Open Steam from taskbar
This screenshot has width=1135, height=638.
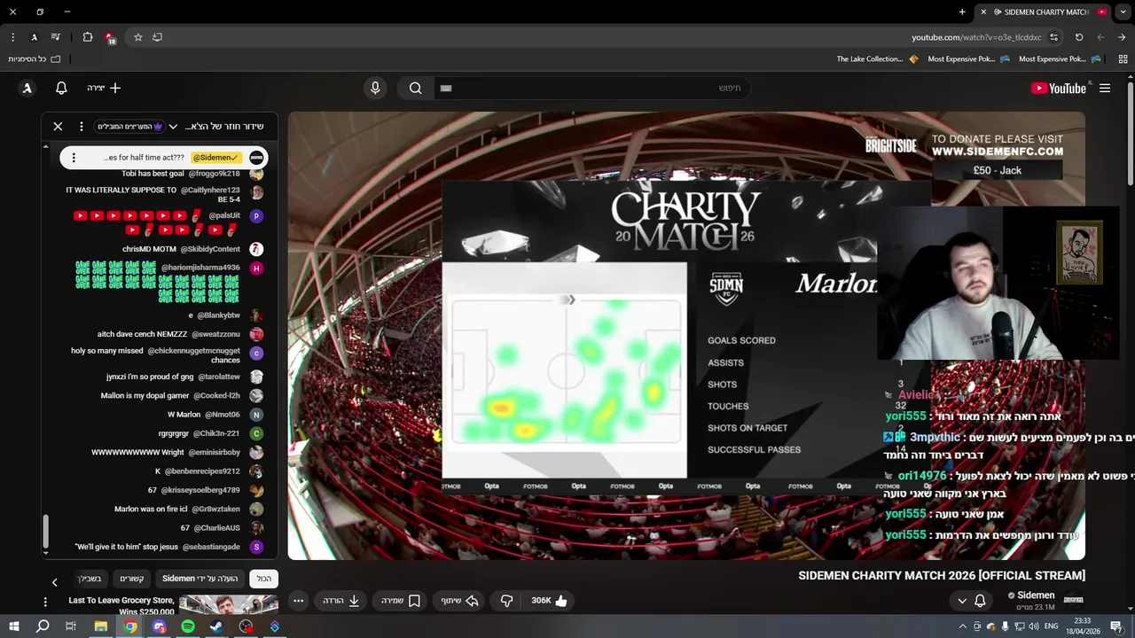pos(216,626)
